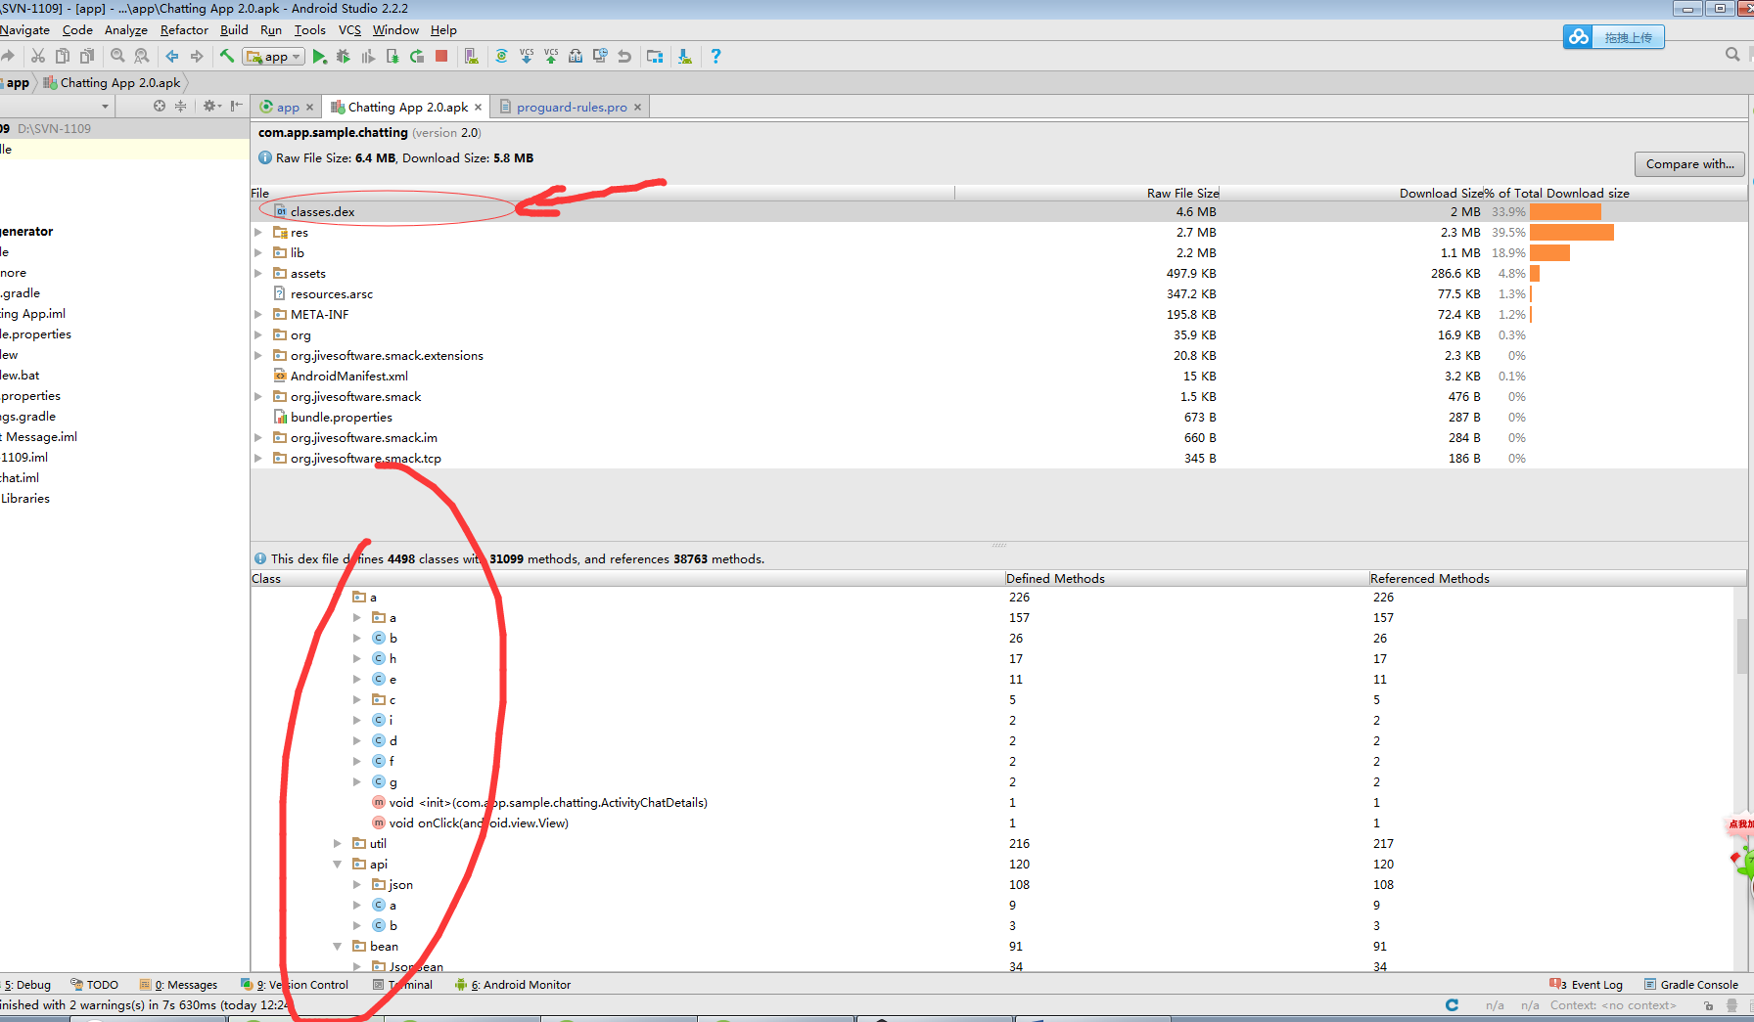Run the app with green play icon
This screenshot has width=1754, height=1022.
click(319, 56)
